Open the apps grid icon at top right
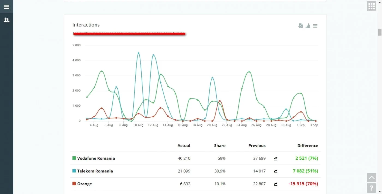Screen dimensions: 382x194 372,6
